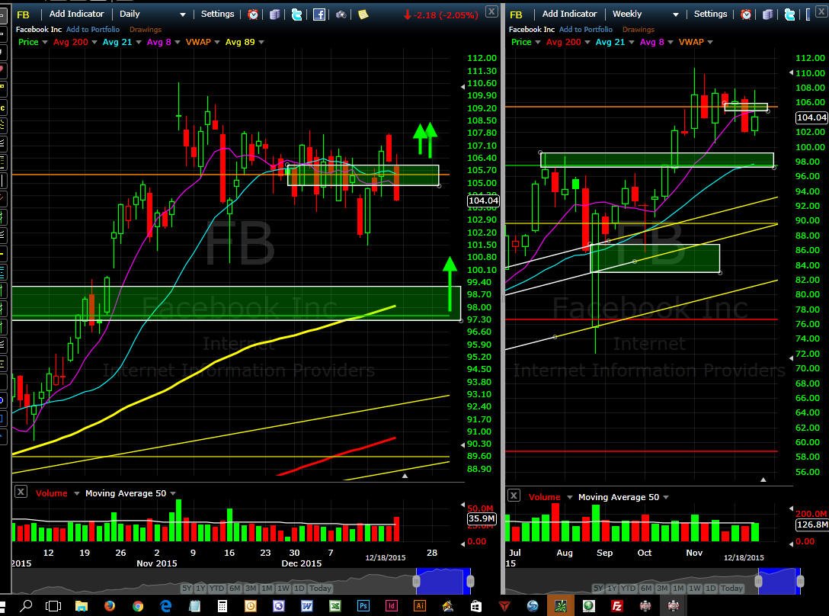Expand Price options in daily chart
The image size is (829, 616).
pos(45,43)
